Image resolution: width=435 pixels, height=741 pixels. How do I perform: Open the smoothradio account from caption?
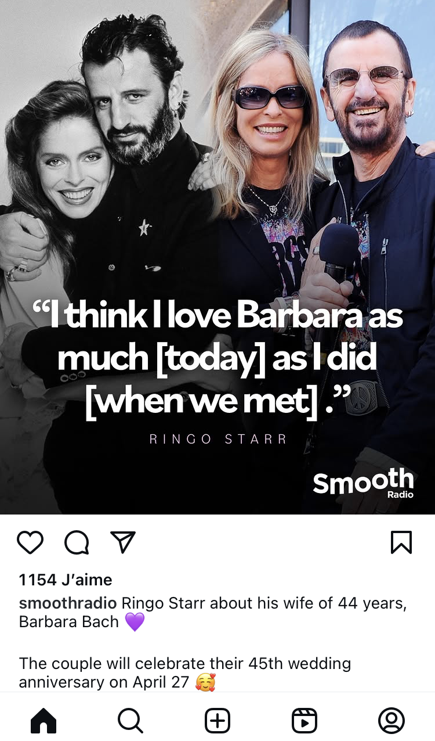pyautogui.click(x=68, y=603)
